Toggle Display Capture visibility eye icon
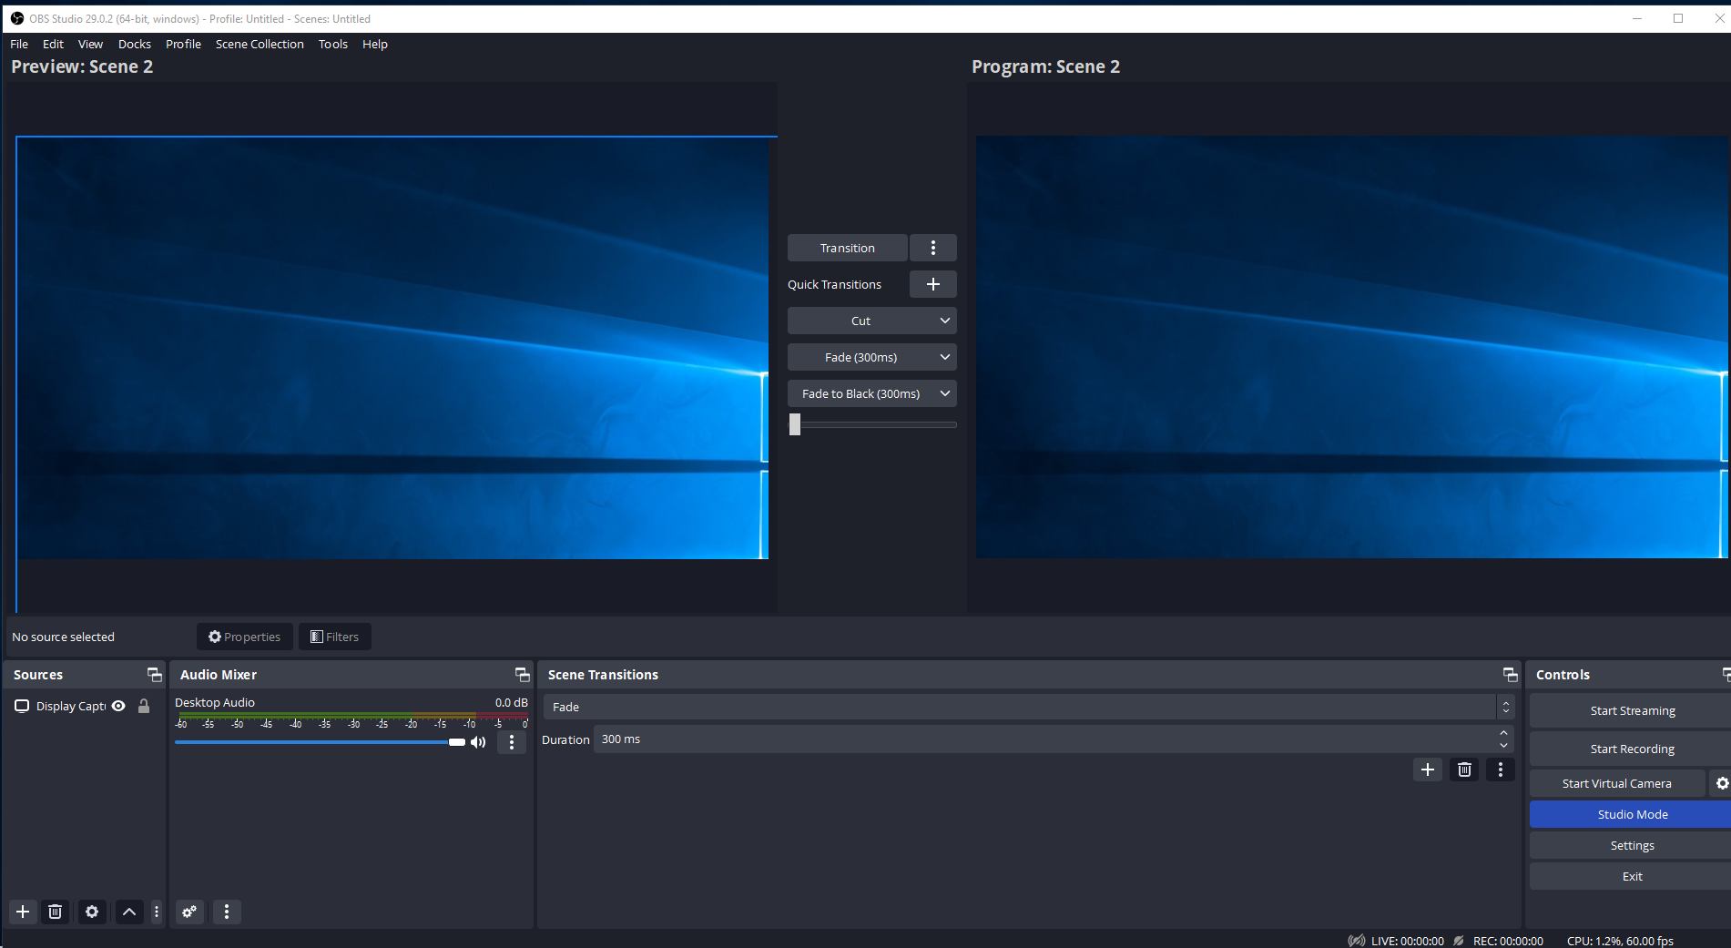1731x948 pixels. pos(118,706)
